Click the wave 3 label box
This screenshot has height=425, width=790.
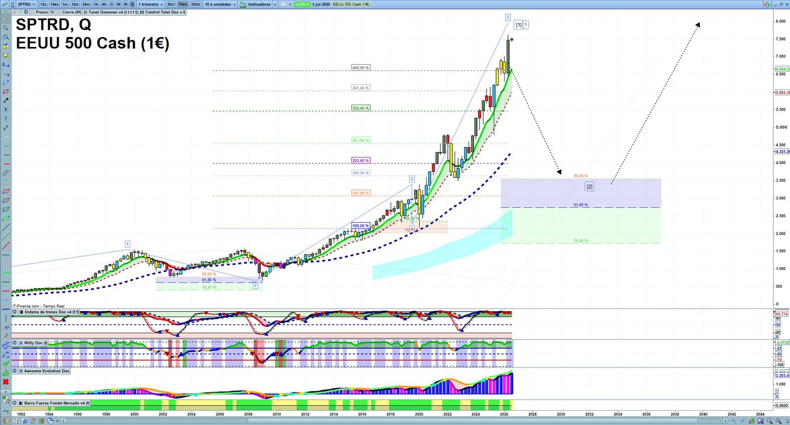[411, 179]
